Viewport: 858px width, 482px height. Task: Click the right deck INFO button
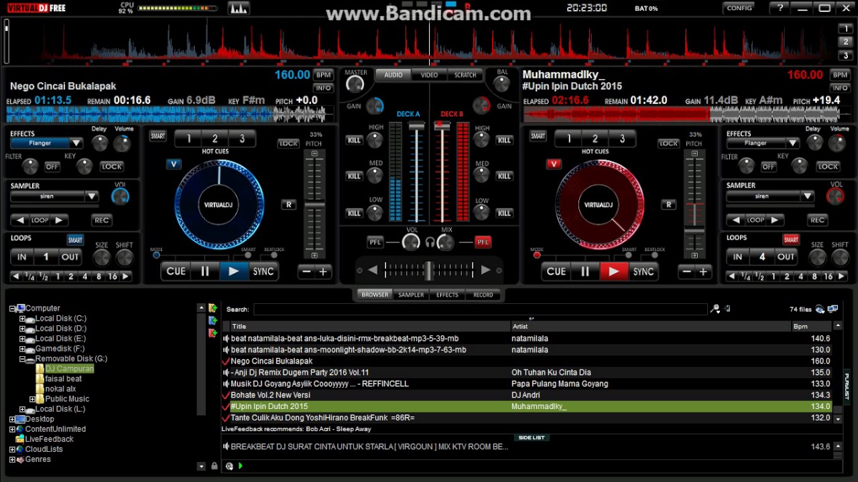click(840, 88)
